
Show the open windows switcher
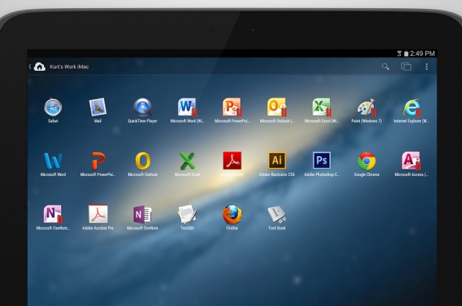406,66
